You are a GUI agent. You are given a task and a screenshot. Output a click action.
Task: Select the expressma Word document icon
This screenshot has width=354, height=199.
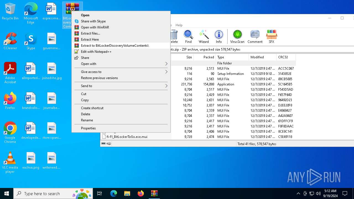click(51, 12)
